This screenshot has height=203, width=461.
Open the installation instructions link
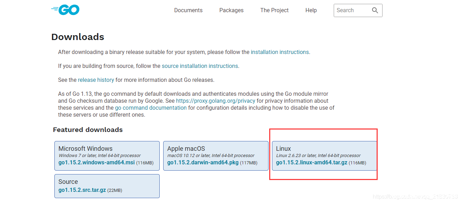[x=280, y=52]
